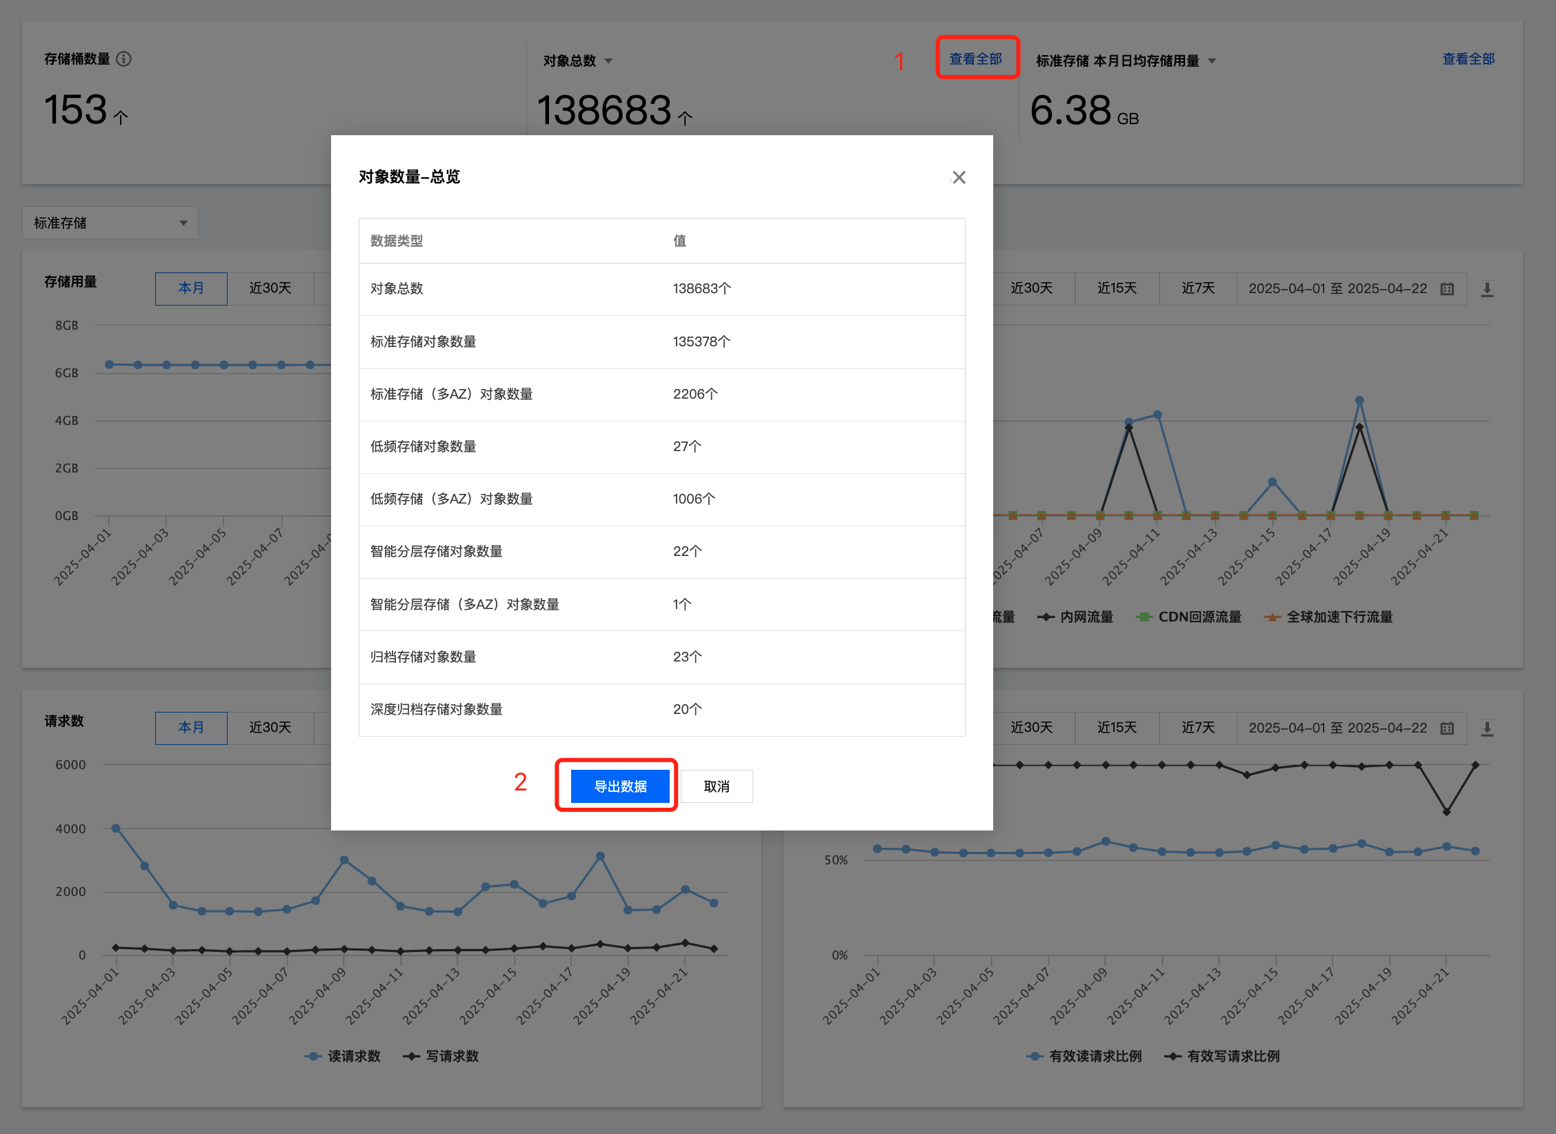Expand 标准存储 本月日均存储用量 dropdown
The width and height of the screenshot is (1556, 1134).
[x=1212, y=61]
